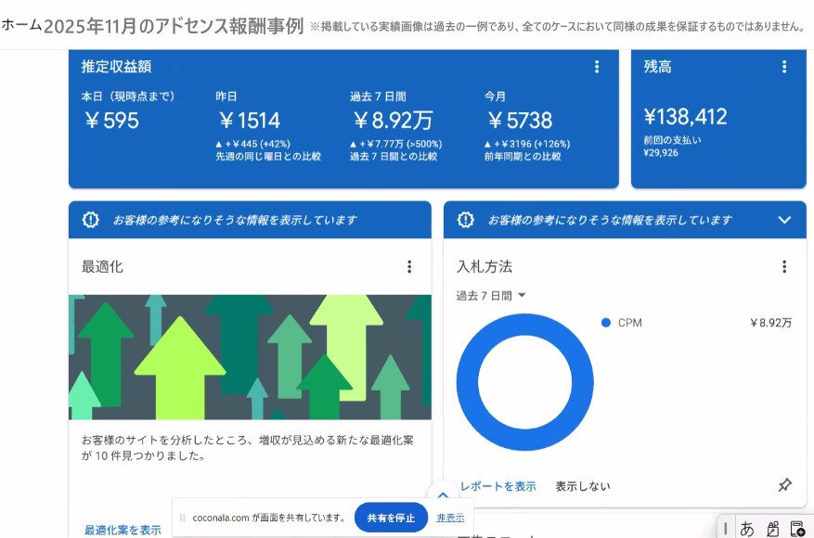Click the CPM amount ¥8.92万 beside legend

770,323
